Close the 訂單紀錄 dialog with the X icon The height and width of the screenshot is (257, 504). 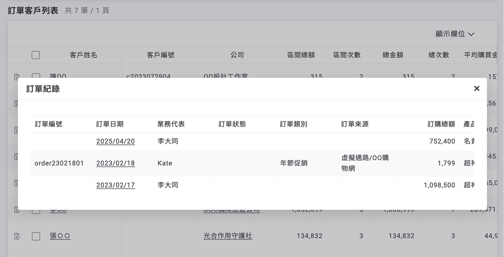pyautogui.click(x=476, y=88)
